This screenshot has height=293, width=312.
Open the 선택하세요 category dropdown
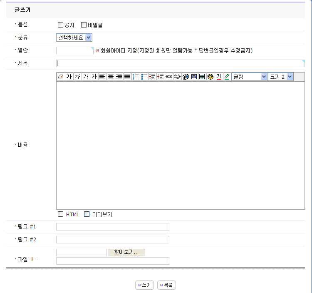pos(74,38)
